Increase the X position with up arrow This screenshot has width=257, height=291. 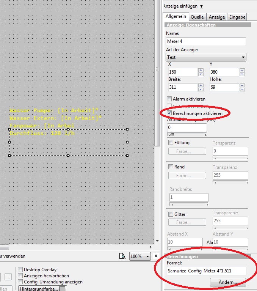click(x=201, y=70)
